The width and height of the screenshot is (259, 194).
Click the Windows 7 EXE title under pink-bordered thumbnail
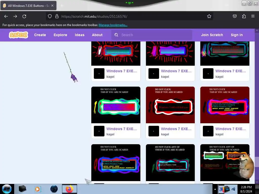231,129
